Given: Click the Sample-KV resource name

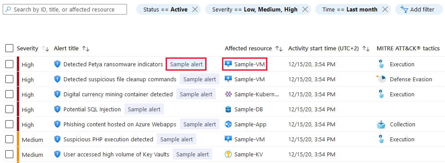Looking at the screenshot, I should click(x=248, y=154).
